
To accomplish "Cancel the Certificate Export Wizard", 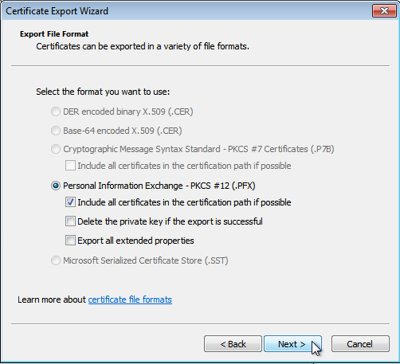I will pos(360,344).
